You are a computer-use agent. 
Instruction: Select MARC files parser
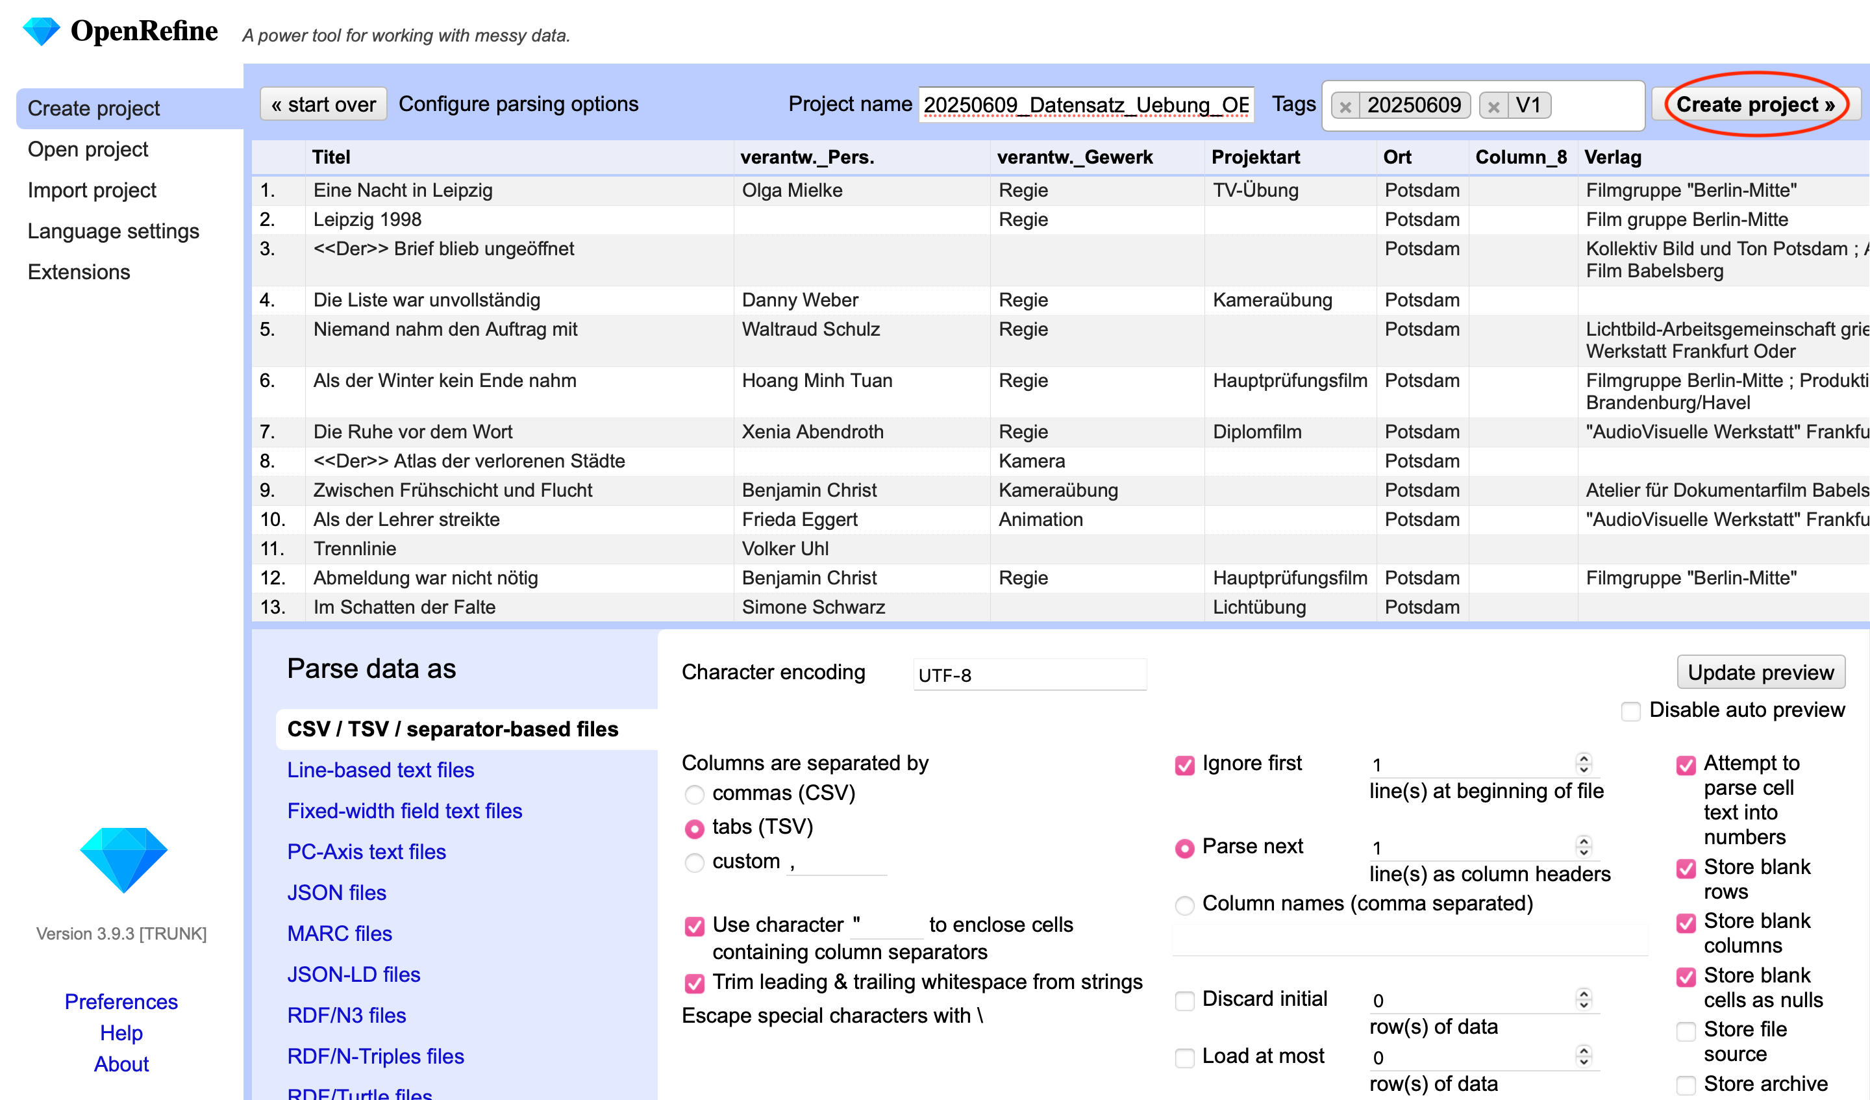click(x=339, y=933)
